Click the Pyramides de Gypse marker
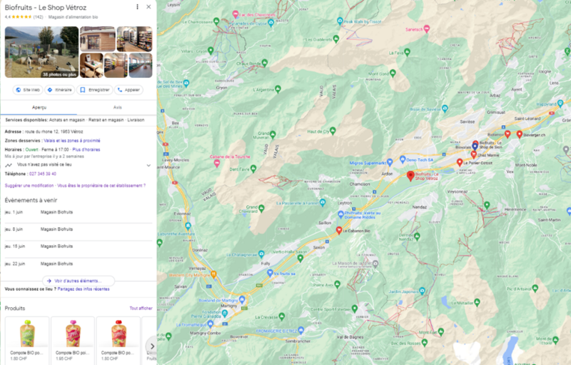This screenshot has width=571, height=365. pos(271,23)
